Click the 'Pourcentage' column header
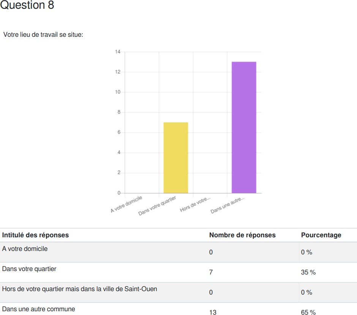This screenshot has height=315, width=357. pos(321,235)
